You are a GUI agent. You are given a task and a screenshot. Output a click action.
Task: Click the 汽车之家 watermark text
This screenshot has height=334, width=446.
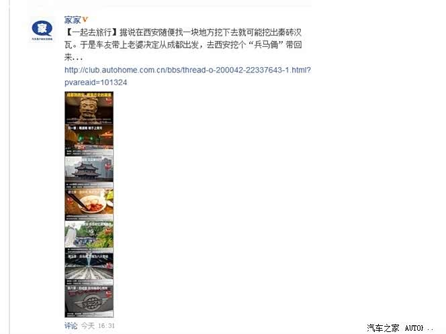point(383,328)
